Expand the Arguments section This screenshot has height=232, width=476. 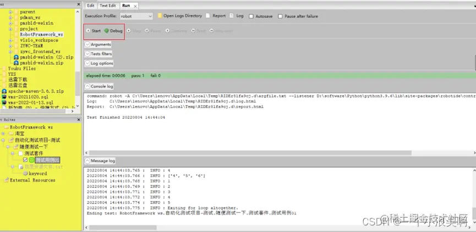pyautogui.click(x=87, y=45)
